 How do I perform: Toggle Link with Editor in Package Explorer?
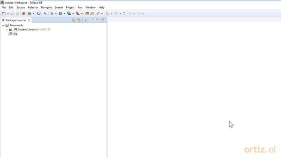click(79, 20)
